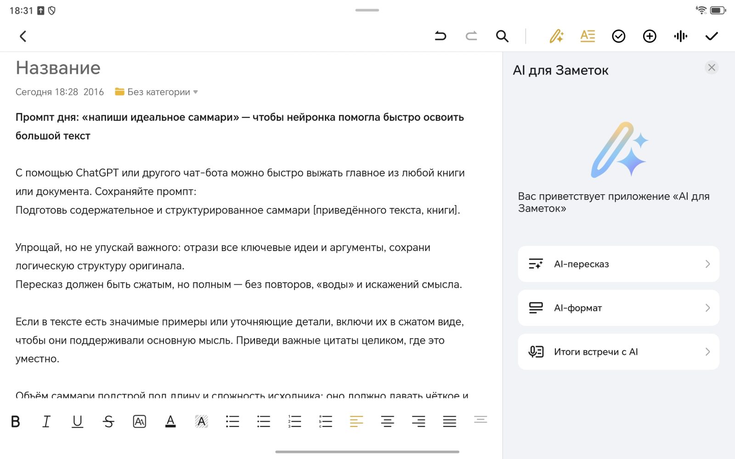Justify the text
735x459 pixels.
(450, 421)
